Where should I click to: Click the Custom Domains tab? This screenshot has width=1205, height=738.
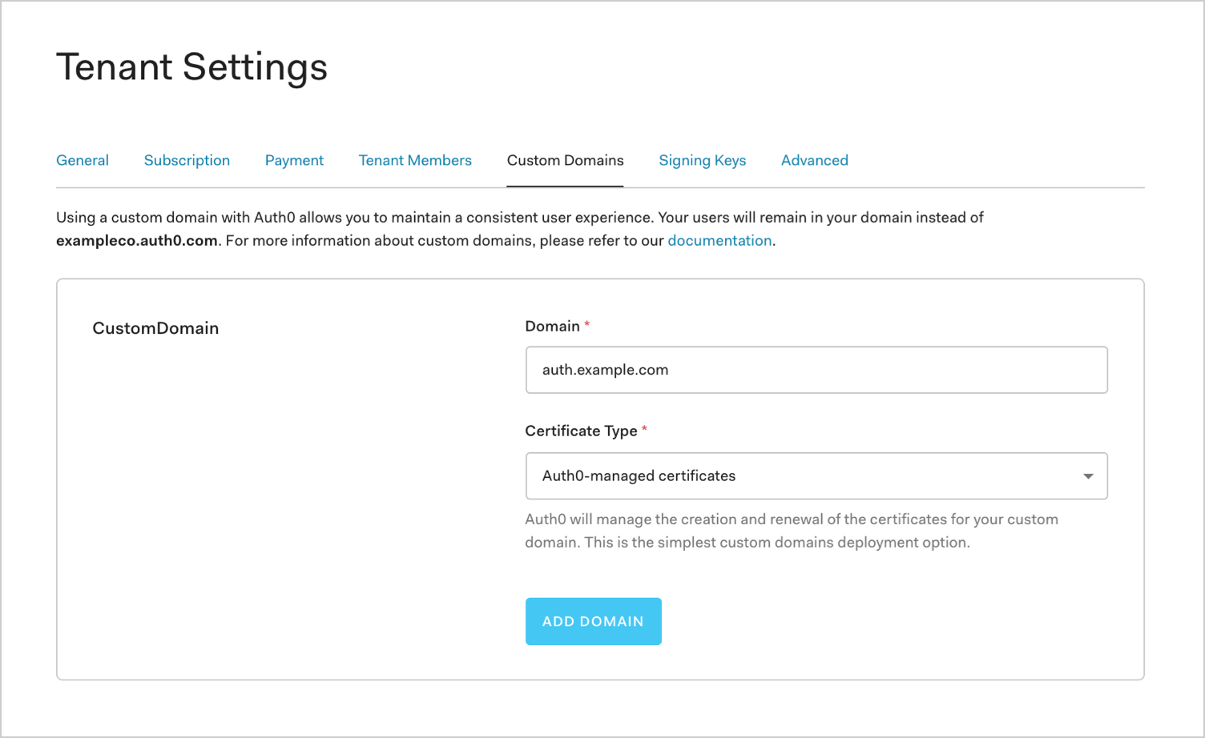point(565,160)
